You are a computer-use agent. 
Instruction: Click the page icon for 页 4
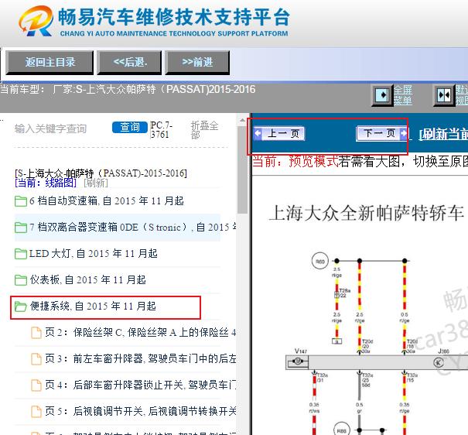36,385
